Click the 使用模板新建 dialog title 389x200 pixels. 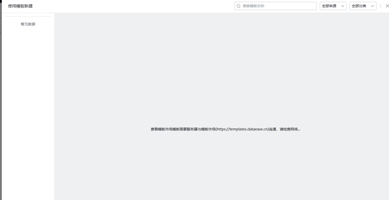(x=20, y=6)
